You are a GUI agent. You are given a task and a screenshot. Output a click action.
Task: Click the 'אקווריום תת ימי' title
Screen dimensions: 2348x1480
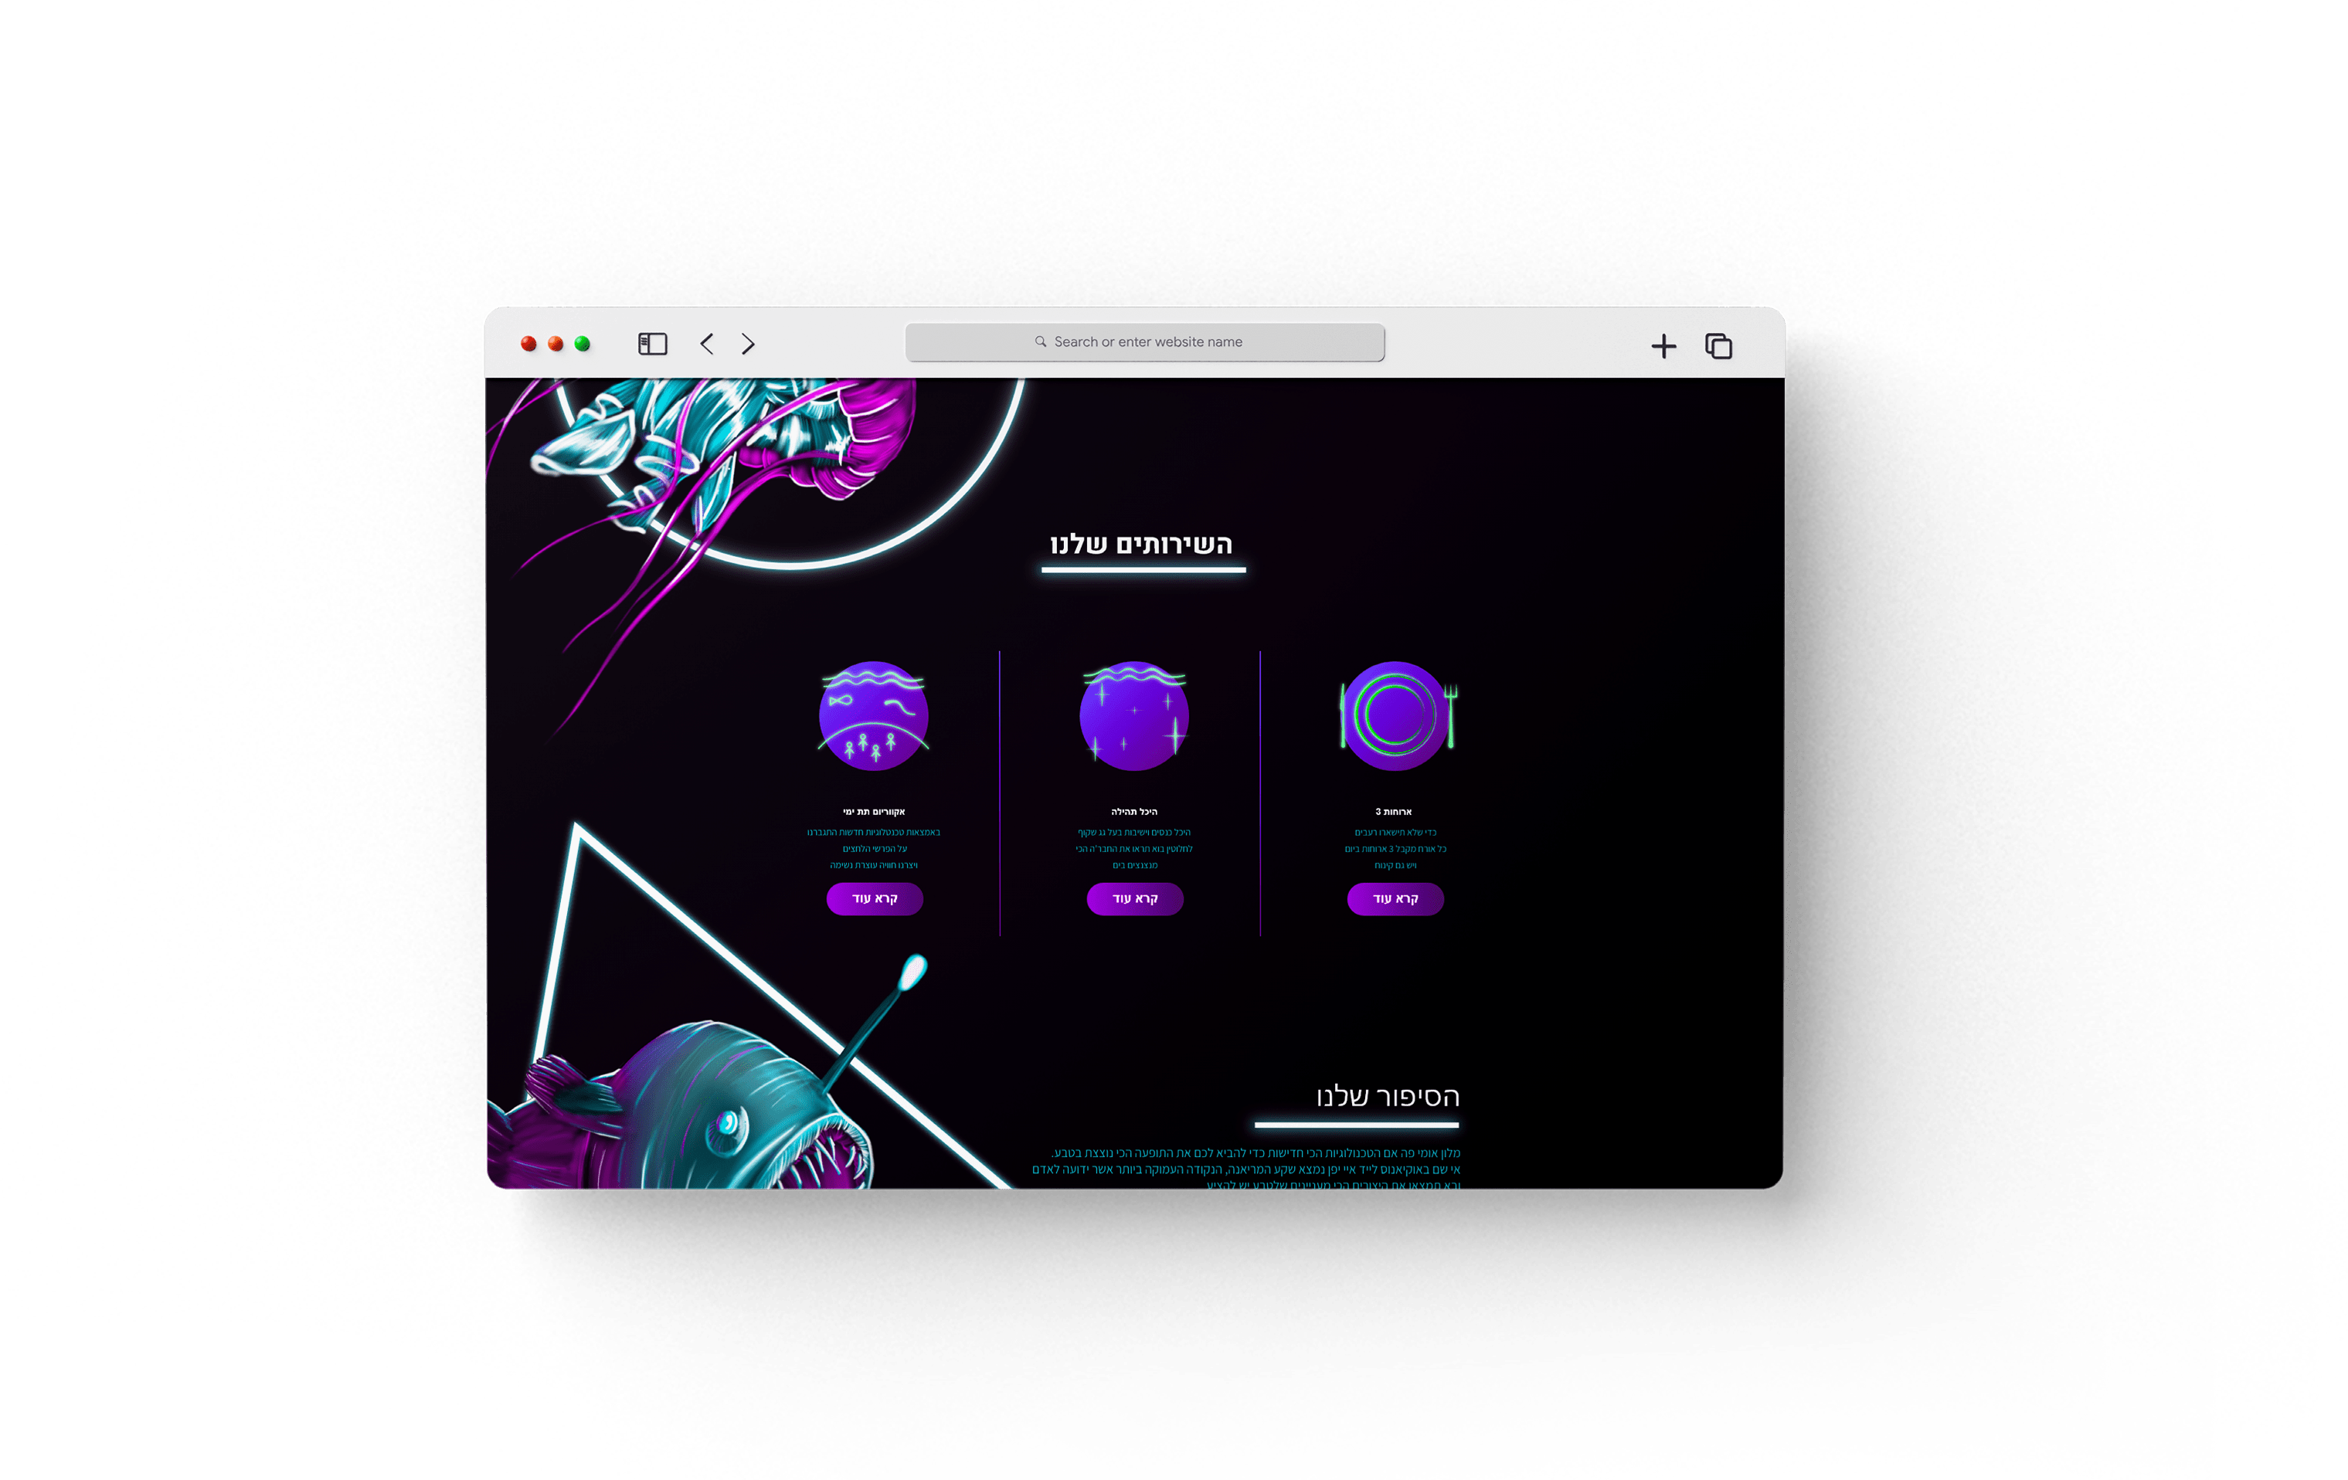(x=874, y=811)
